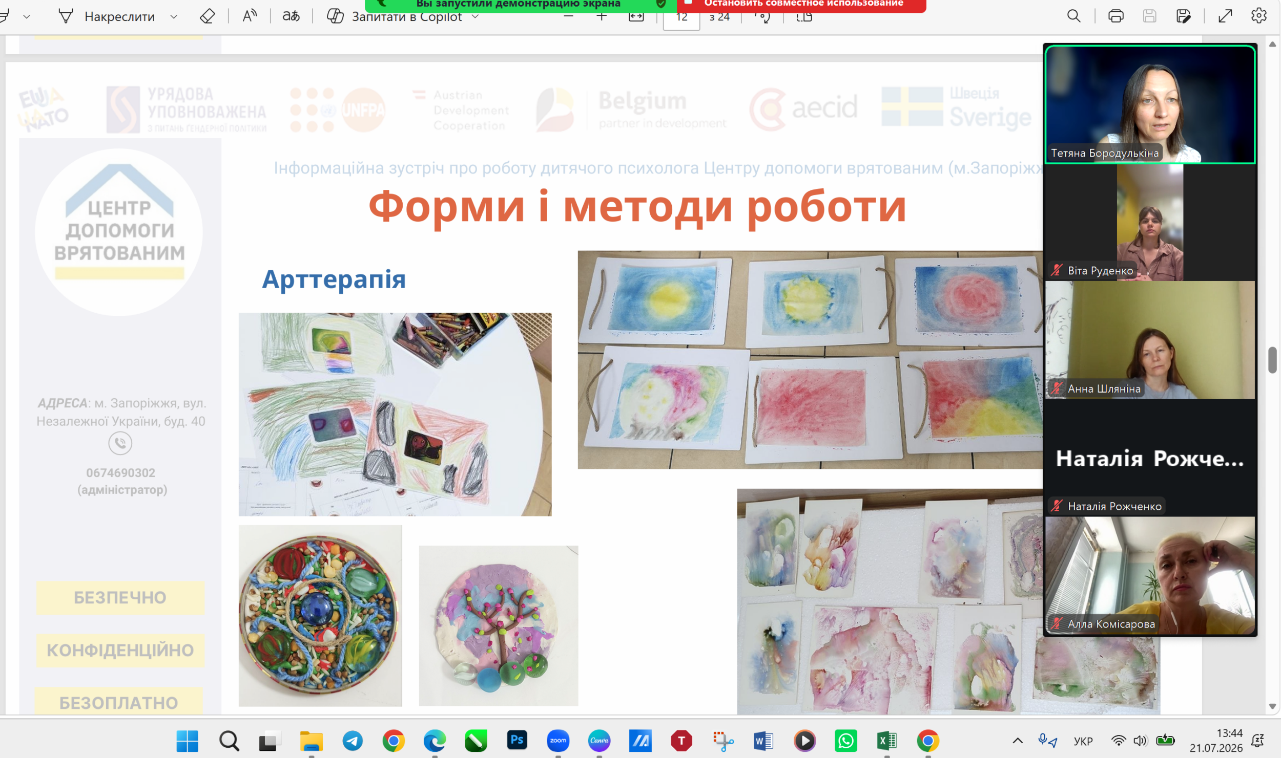This screenshot has width=1281, height=758.
Task: Click the crayon drawings photo
Action: point(395,414)
